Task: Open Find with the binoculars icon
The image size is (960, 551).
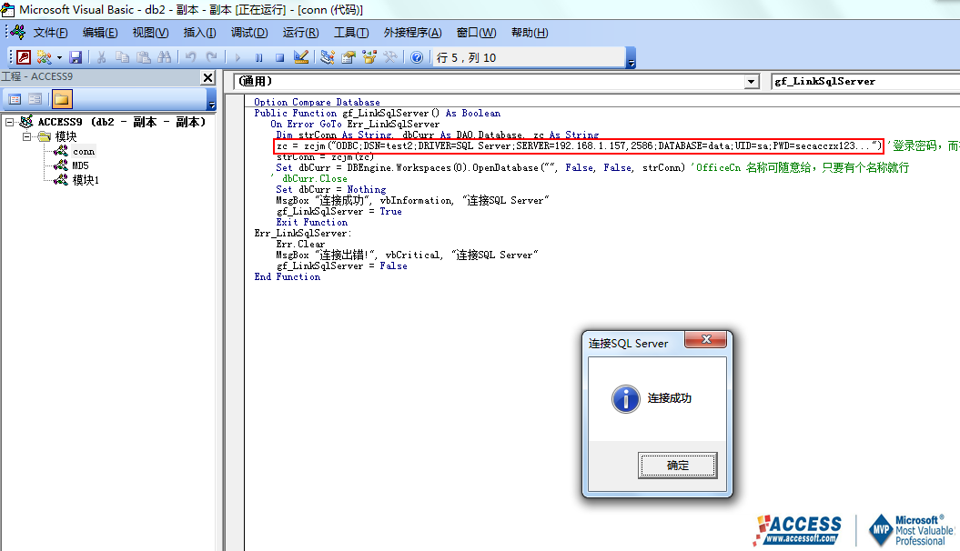Action: point(164,57)
